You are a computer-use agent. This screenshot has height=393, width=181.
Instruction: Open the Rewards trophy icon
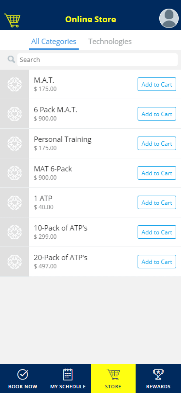coord(158,374)
